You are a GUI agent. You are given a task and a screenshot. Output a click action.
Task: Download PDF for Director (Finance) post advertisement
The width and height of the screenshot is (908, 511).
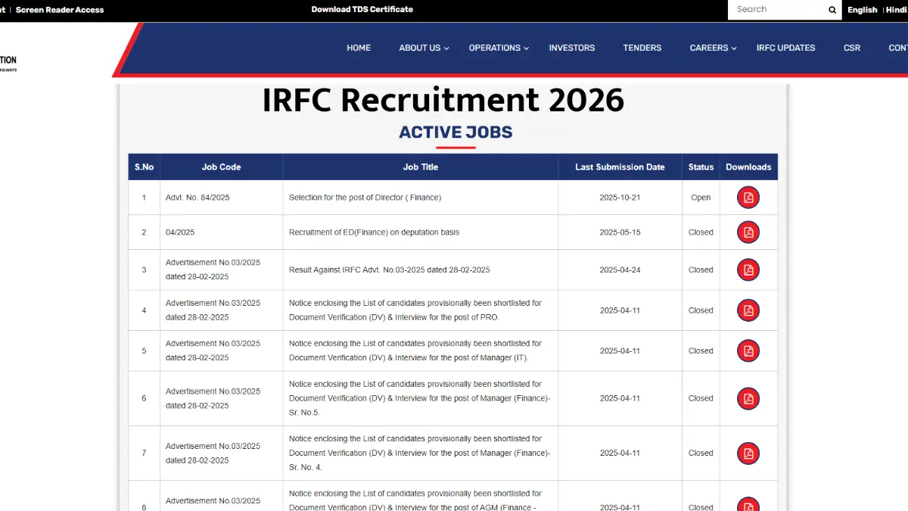pyautogui.click(x=748, y=197)
